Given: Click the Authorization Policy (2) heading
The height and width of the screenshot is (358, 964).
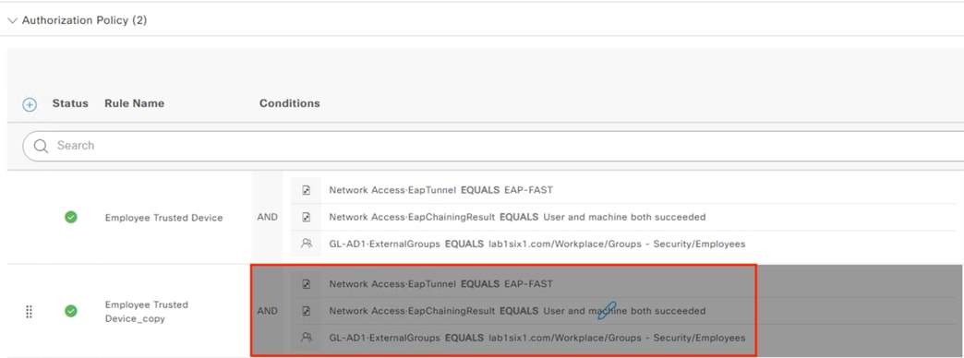Looking at the screenshot, I should coord(84,20).
